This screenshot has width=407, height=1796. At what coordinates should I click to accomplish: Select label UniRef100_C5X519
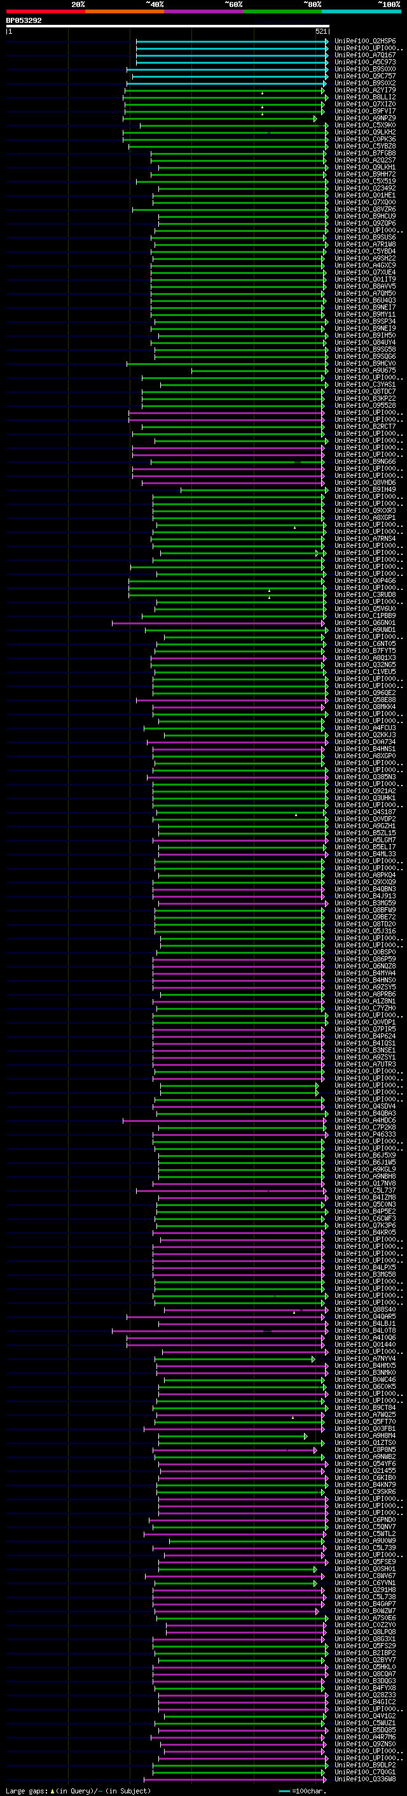point(365,182)
